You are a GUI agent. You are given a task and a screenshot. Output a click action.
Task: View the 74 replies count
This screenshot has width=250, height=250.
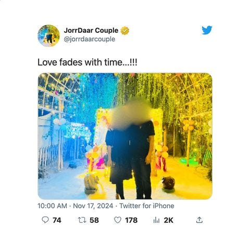click(57, 220)
